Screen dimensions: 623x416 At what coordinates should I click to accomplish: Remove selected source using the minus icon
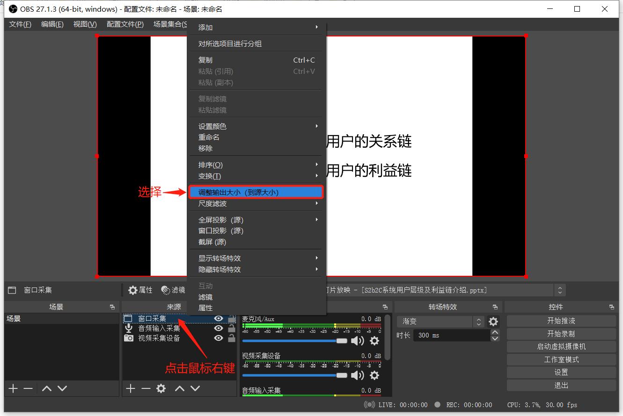click(x=146, y=388)
